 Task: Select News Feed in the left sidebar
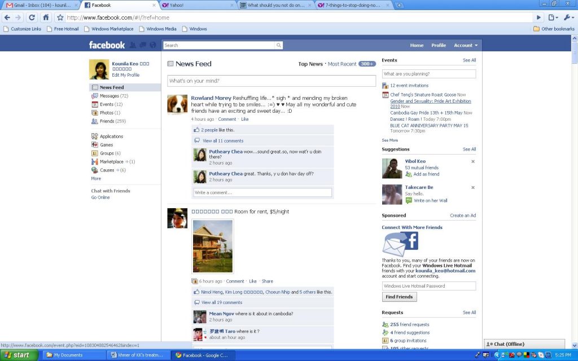tap(125, 87)
